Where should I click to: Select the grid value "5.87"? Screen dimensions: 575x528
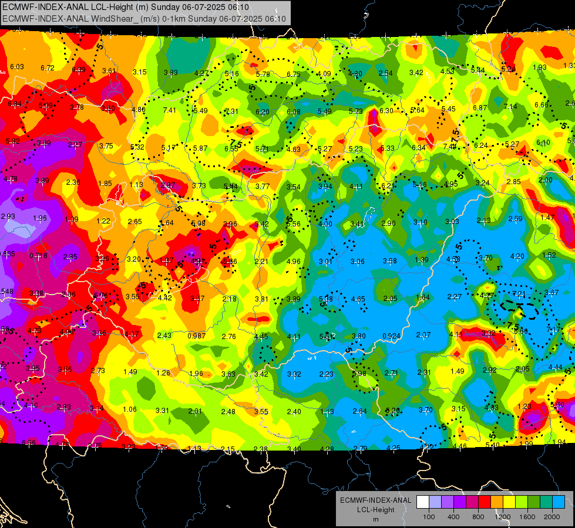pyautogui.click(x=200, y=148)
